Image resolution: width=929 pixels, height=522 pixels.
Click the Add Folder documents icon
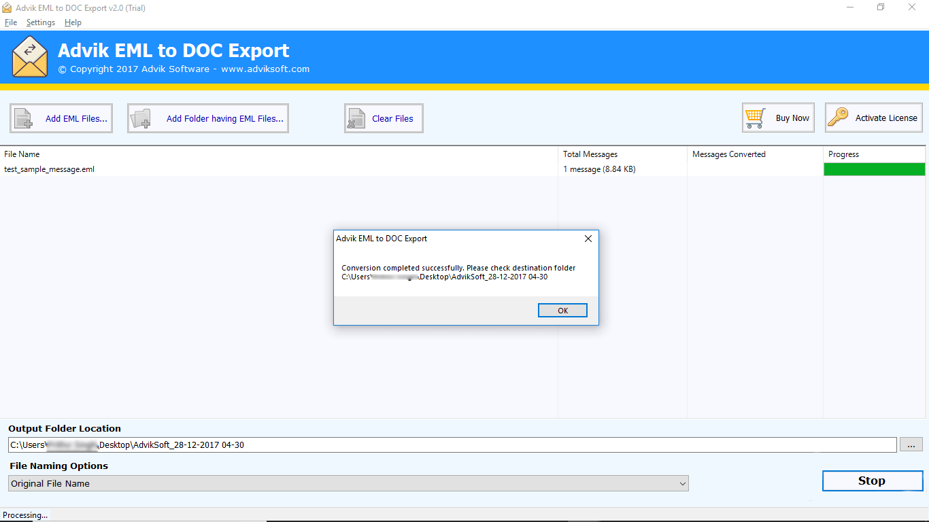[141, 118]
